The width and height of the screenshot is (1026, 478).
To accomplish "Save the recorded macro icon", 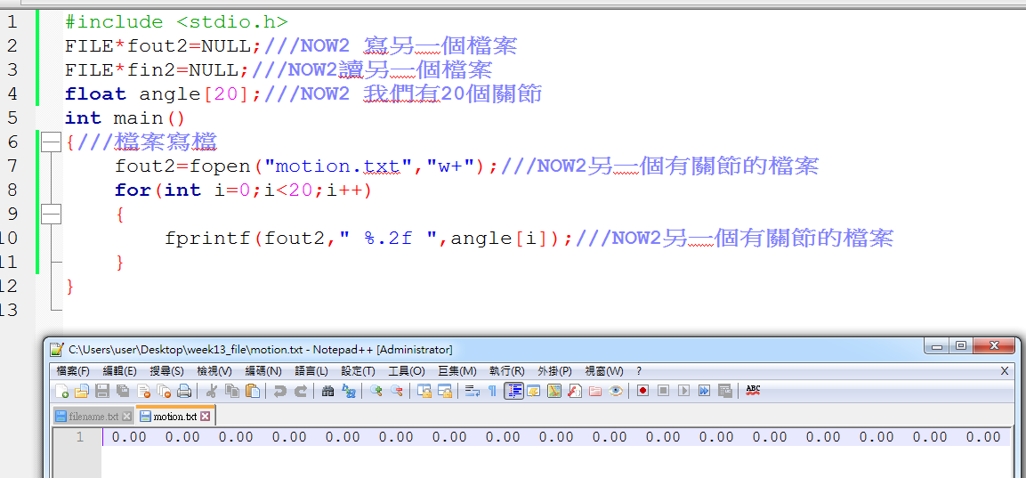I will (x=724, y=391).
